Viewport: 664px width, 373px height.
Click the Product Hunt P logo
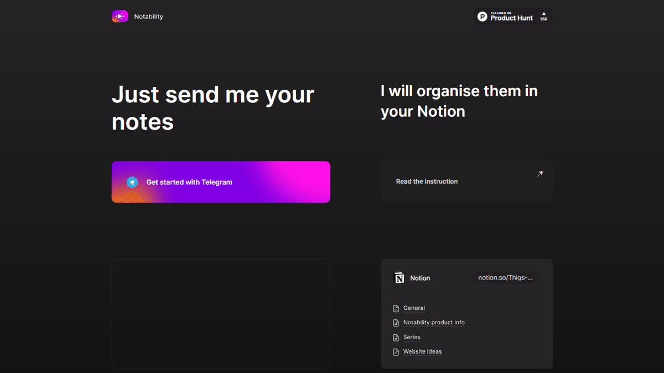point(483,17)
